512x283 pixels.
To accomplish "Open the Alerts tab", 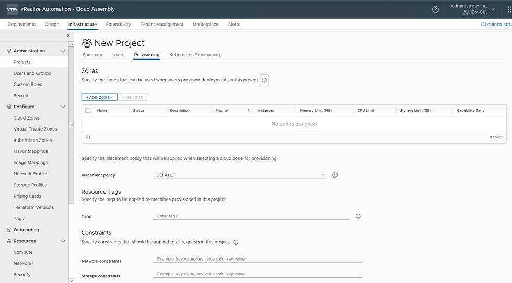I will [x=234, y=24].
